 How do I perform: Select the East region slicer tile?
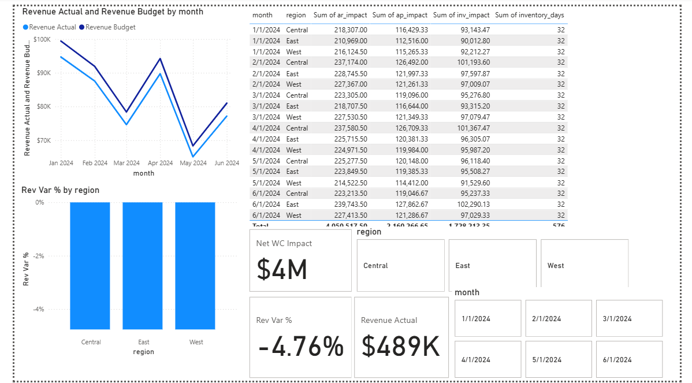492,265
